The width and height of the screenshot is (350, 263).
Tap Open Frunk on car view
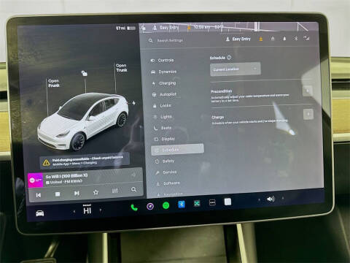(x=54, y=83)
